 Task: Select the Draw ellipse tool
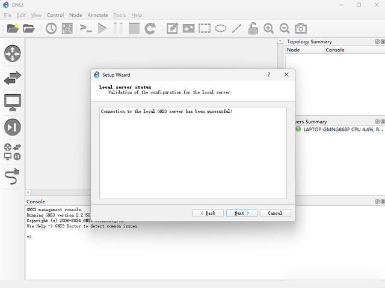click(221, 28)
